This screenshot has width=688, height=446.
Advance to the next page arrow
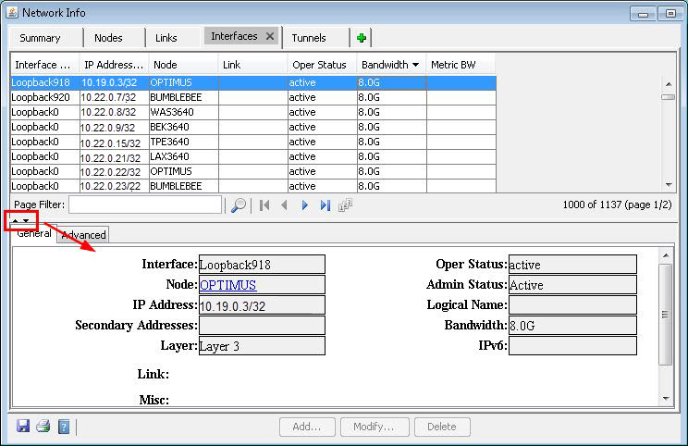click(x=304, y=205)
